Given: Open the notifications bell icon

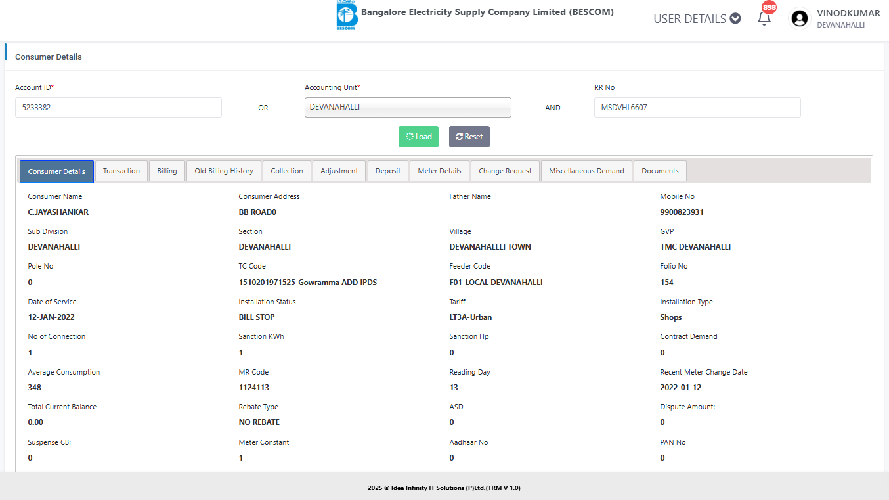Looking at the screenshot, I should coord(764,18).
